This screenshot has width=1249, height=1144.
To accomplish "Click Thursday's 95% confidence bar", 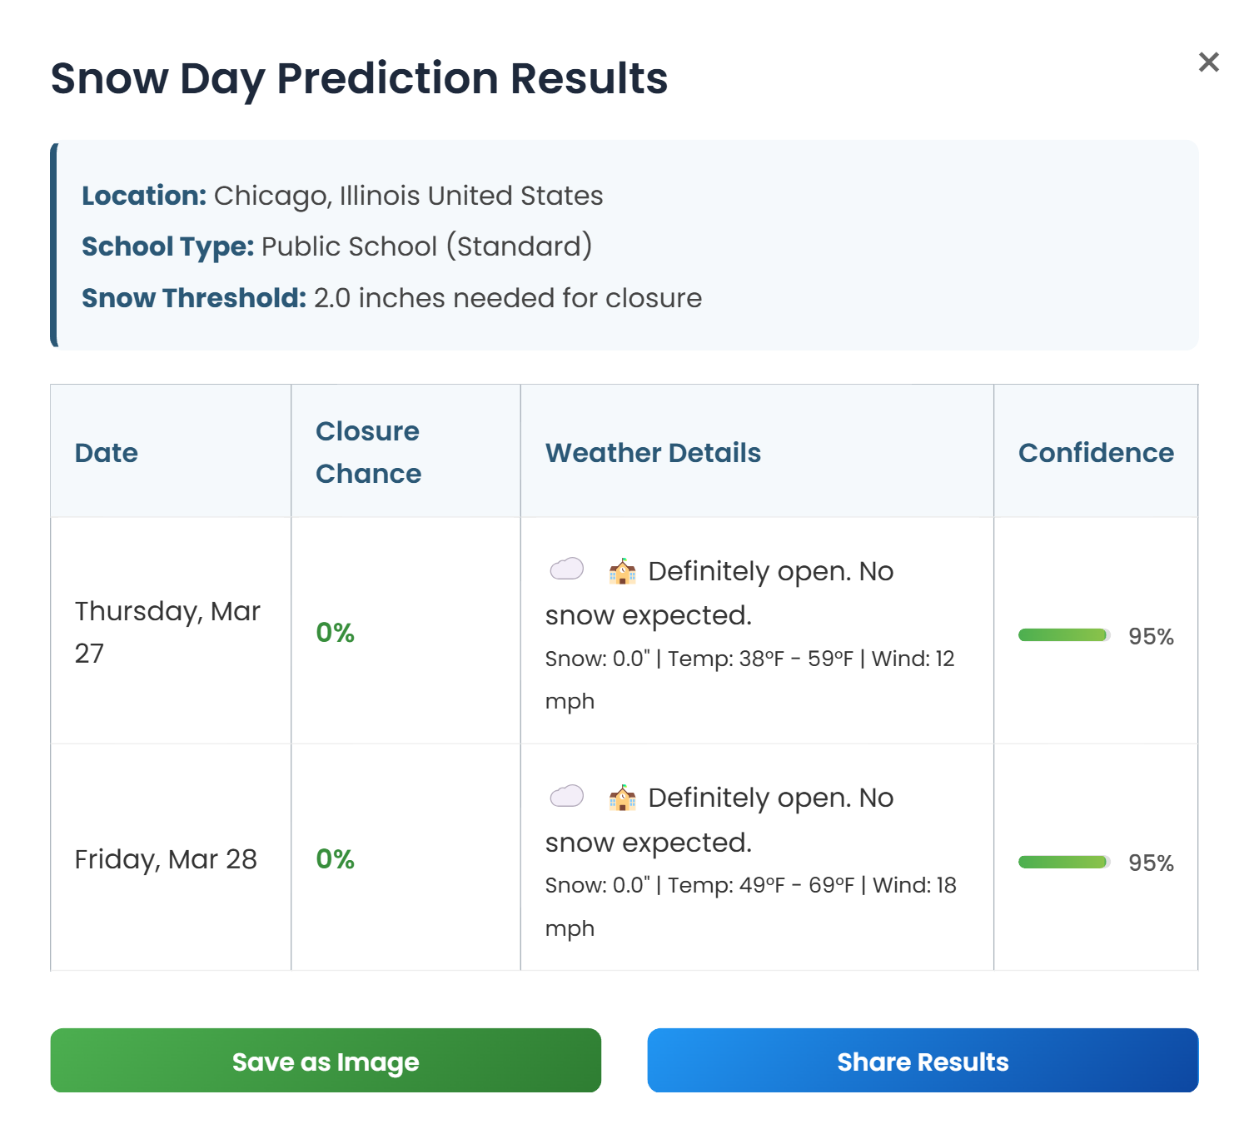I will tap(1064, 635).
